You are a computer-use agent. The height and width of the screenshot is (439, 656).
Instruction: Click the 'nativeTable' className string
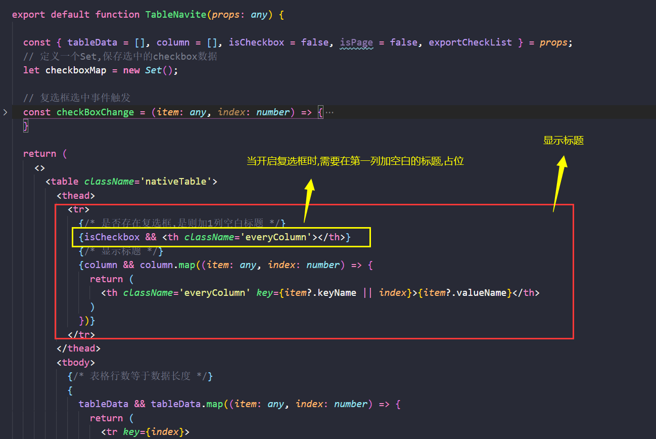[176, 182]
